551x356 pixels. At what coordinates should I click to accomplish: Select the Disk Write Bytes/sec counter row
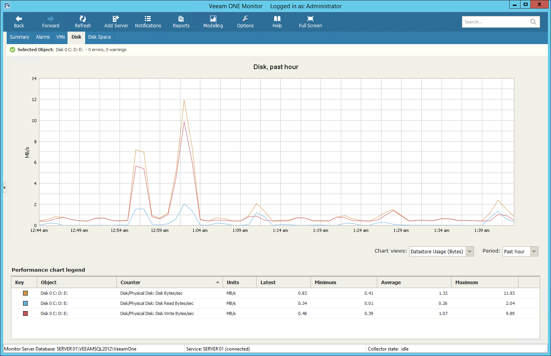(x=275, y=313)
